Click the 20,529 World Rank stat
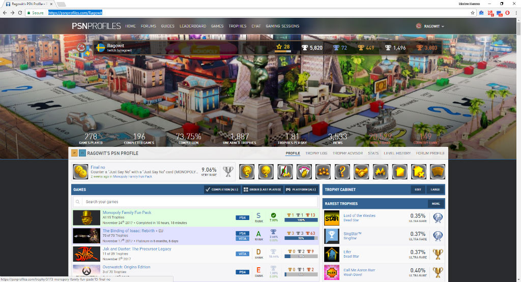 tap(380, 138)
